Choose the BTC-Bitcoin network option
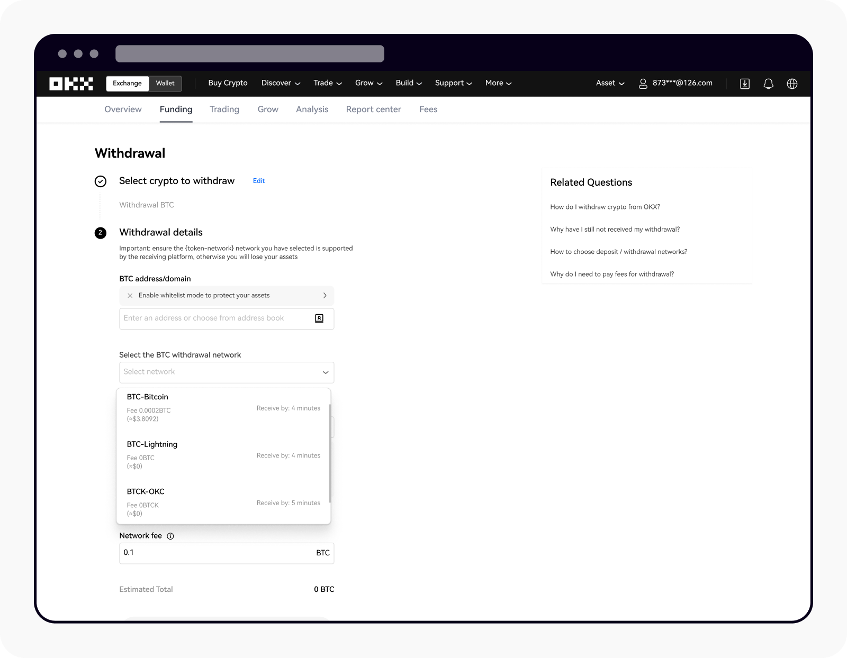 (223, 408)
